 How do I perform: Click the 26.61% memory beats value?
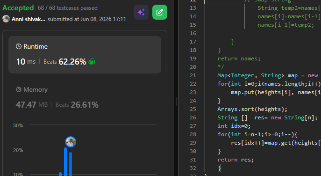point(85,105)
